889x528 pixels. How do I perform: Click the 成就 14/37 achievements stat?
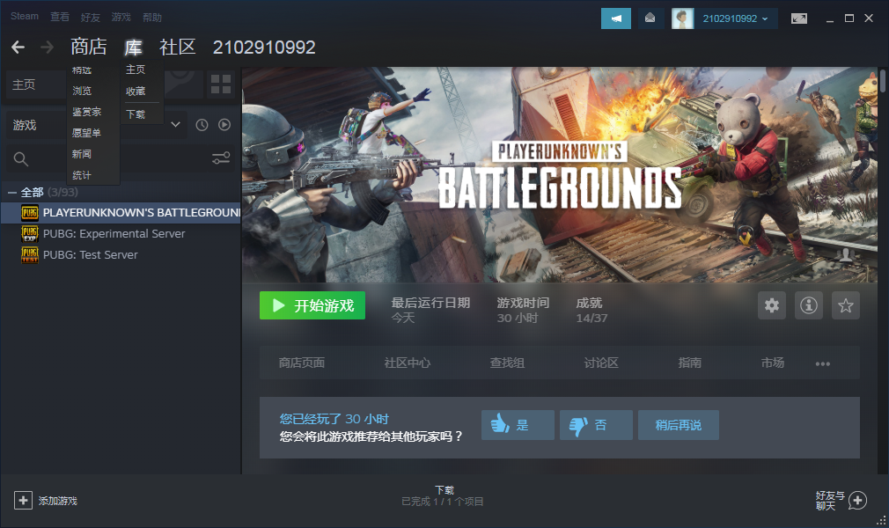(591, 311)
